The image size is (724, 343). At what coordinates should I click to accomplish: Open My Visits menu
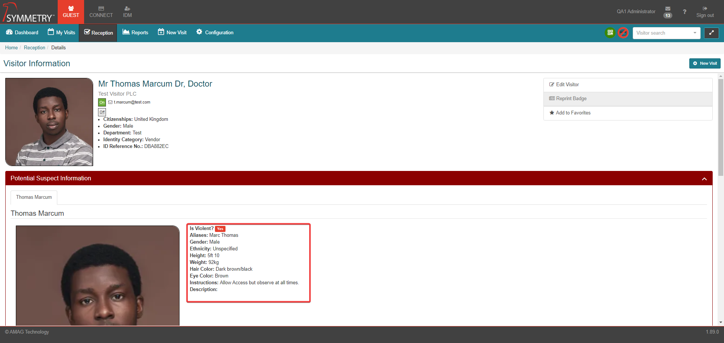click(x=61, y=33)
